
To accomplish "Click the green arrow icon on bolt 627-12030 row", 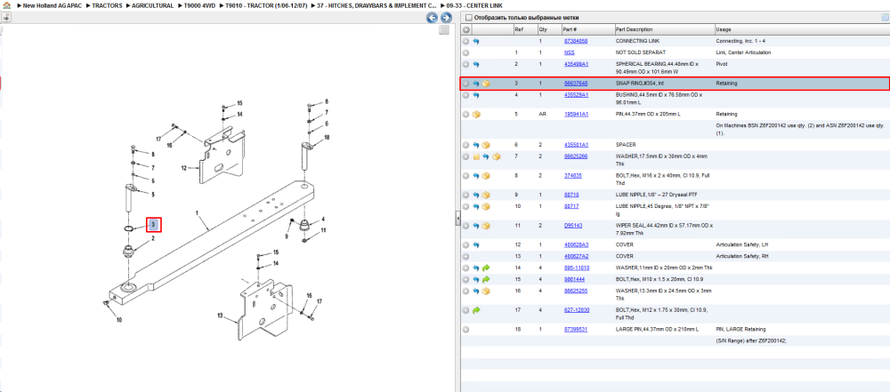I will tap(476, 310).
